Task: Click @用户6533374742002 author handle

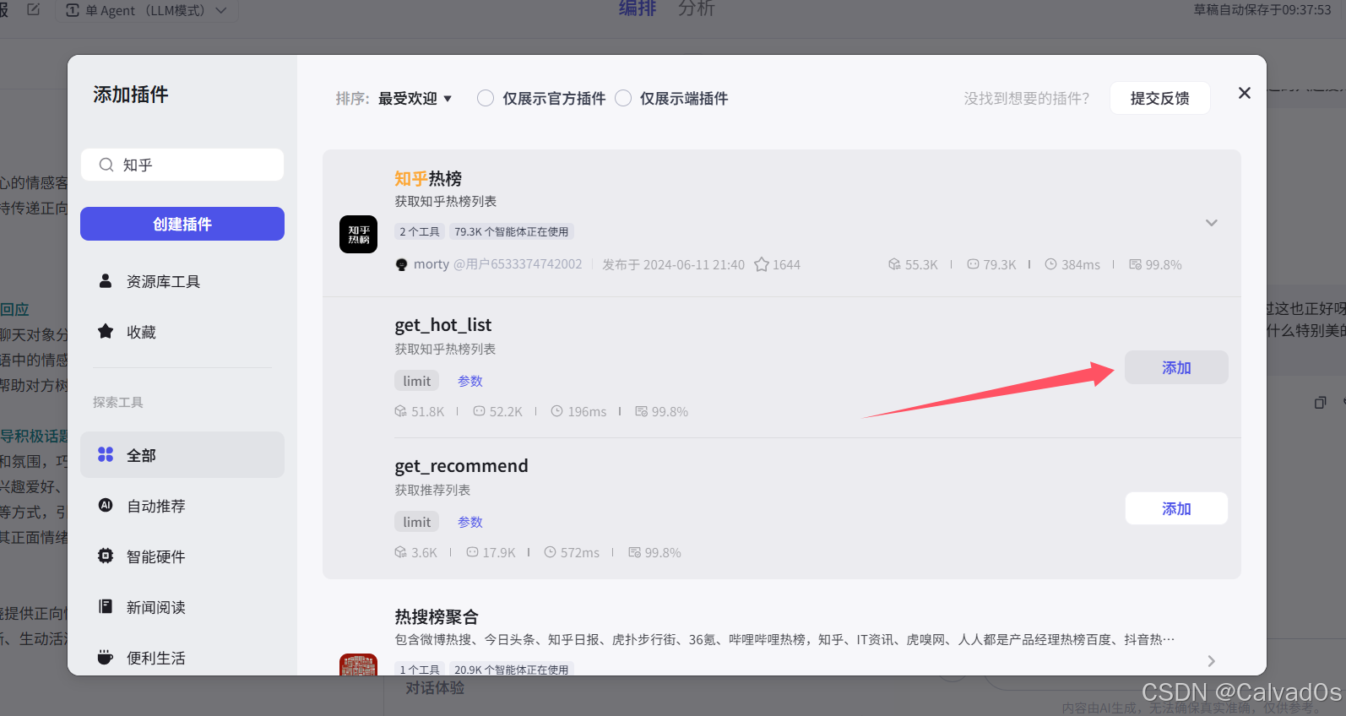Action: [x=518, y=264]
